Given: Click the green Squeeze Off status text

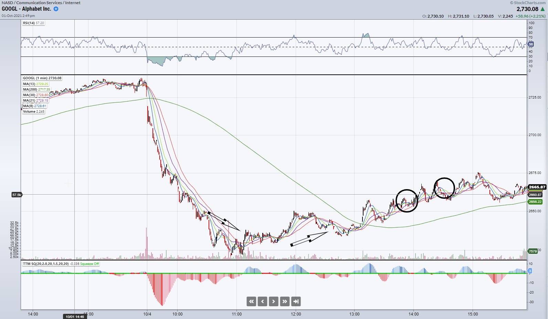Looking at the screenshot, I should pyautogui.click(x=89, y=264).
